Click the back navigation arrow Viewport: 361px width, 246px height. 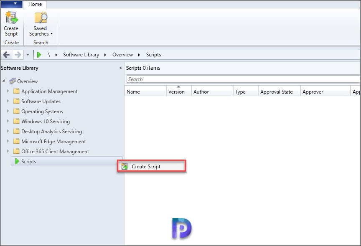pos(6,54)
